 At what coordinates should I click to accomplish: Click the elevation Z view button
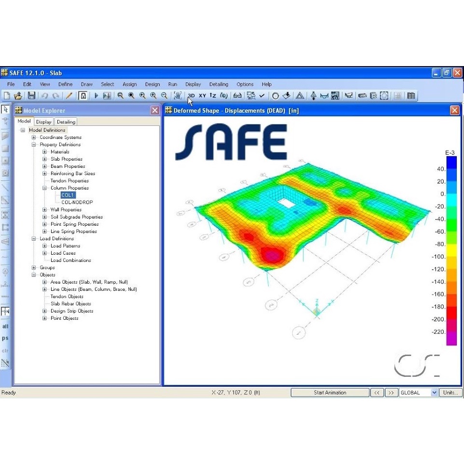(x=213, y=96)
